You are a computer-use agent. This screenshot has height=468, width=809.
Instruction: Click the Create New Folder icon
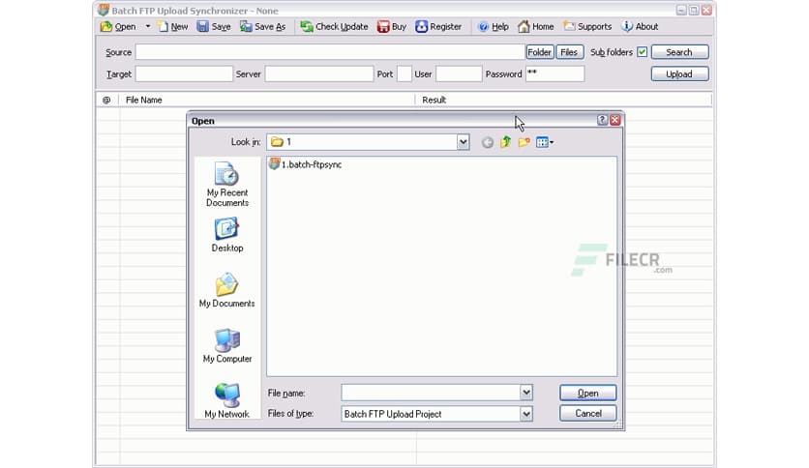point(524,142)
